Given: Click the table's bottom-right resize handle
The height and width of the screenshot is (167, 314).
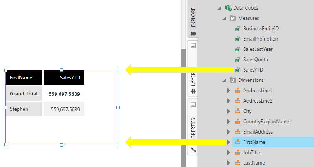Looking at the screenshot, I should click(x=118, y=145).
